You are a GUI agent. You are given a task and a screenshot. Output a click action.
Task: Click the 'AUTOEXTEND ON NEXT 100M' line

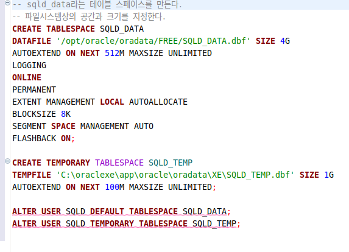tap(114, 187)
